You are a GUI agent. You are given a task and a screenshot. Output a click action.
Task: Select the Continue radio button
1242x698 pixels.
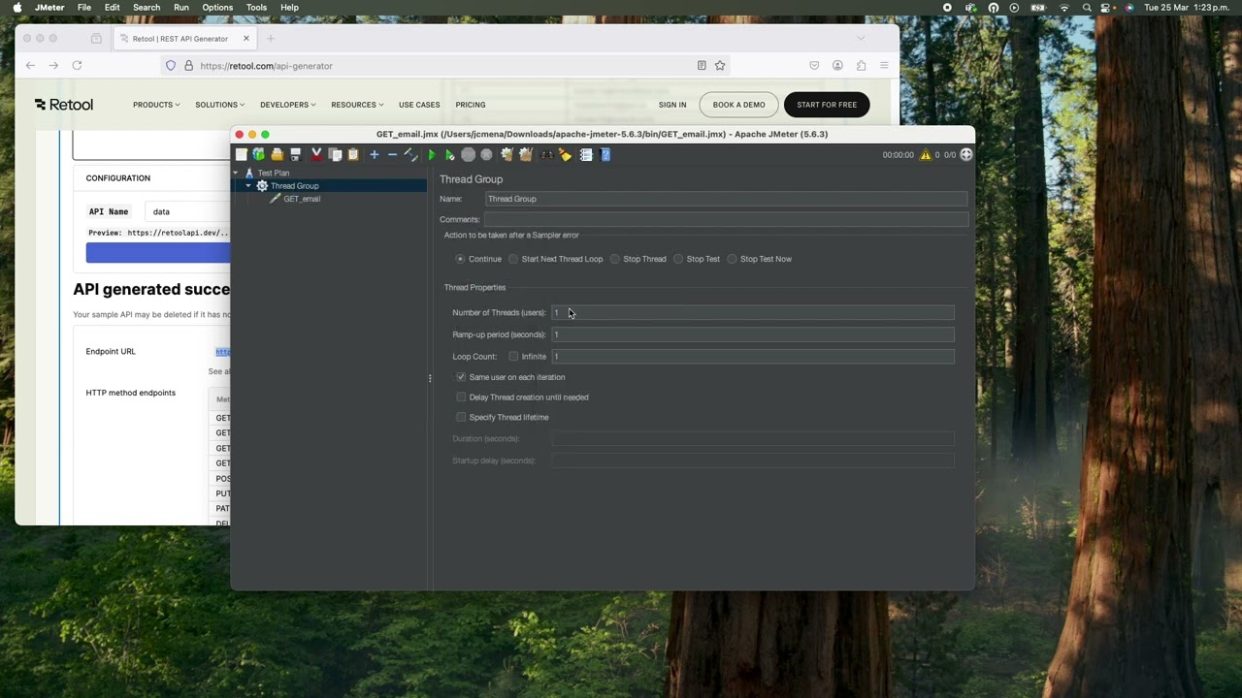pos(461,259)
